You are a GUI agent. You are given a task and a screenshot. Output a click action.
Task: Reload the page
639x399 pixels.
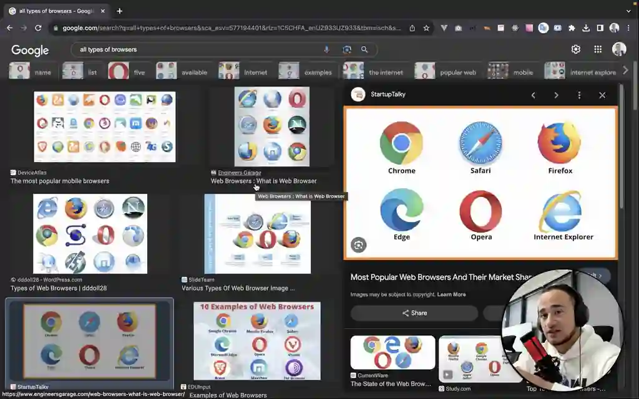[38, 28]
